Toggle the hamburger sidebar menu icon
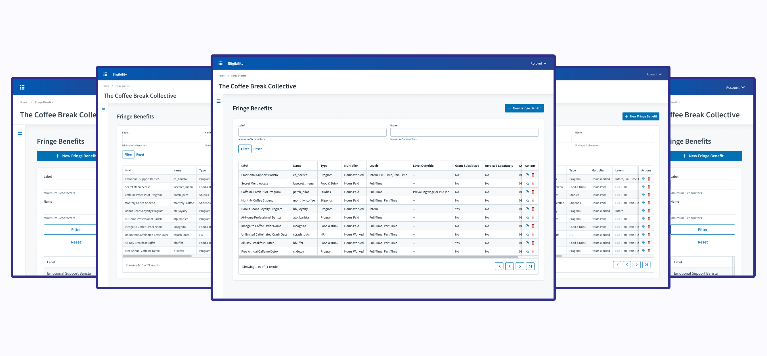This screenshot has height=356, width=767. click(x=218, y=101)
